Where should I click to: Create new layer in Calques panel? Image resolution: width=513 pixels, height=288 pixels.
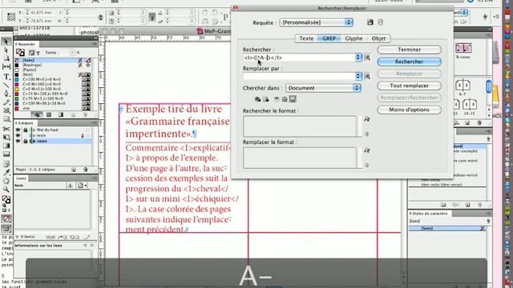click(x=73, y=170)
